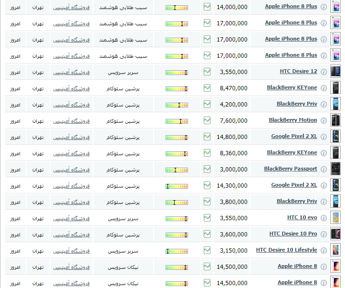Click the HTC Desire 10 Pro thumbnail image

pyautogui.click(x=336, y=234)
